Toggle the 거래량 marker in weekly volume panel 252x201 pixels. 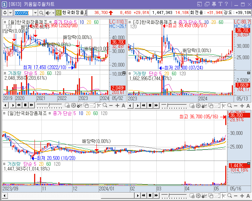pyautogui.click(x=130, y=73)
